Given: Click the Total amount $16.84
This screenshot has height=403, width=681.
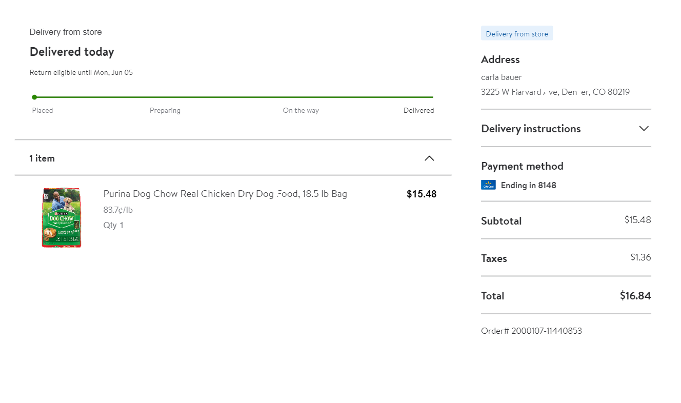Looking at the screenshot, I should coord(635,296).
